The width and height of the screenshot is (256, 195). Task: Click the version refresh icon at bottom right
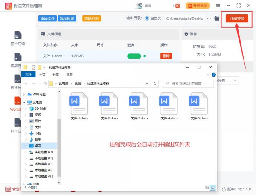pos(224,189)
